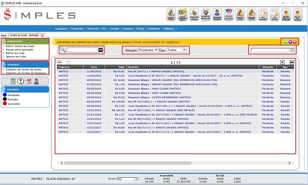Click the help question mark icon
This screenshot has height=185, width=308.
(x=21, y=81)
